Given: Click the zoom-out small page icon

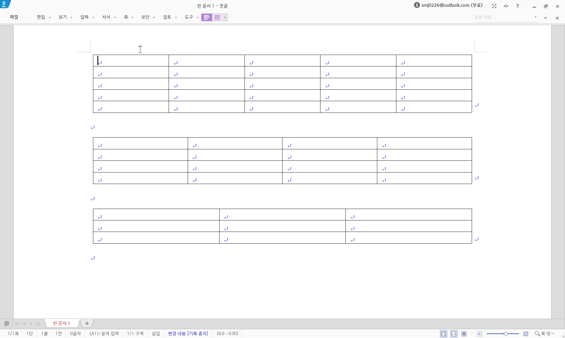Looking at the screenshot, I should 479,334.
